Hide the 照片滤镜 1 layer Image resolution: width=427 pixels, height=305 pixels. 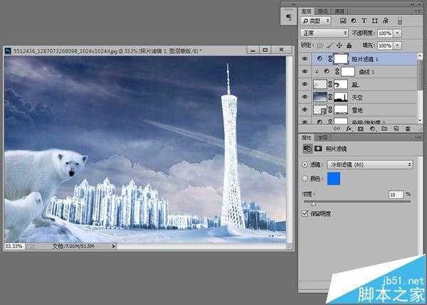click(305, 58)
